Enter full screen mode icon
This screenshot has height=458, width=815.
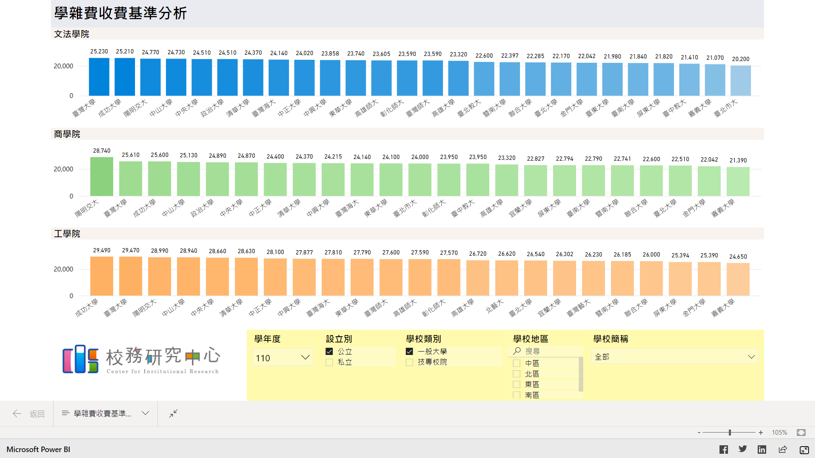coord(804,450)
